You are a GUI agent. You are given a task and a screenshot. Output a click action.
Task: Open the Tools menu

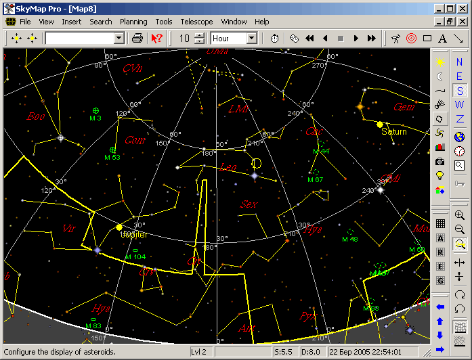click(x=164, y=22)
